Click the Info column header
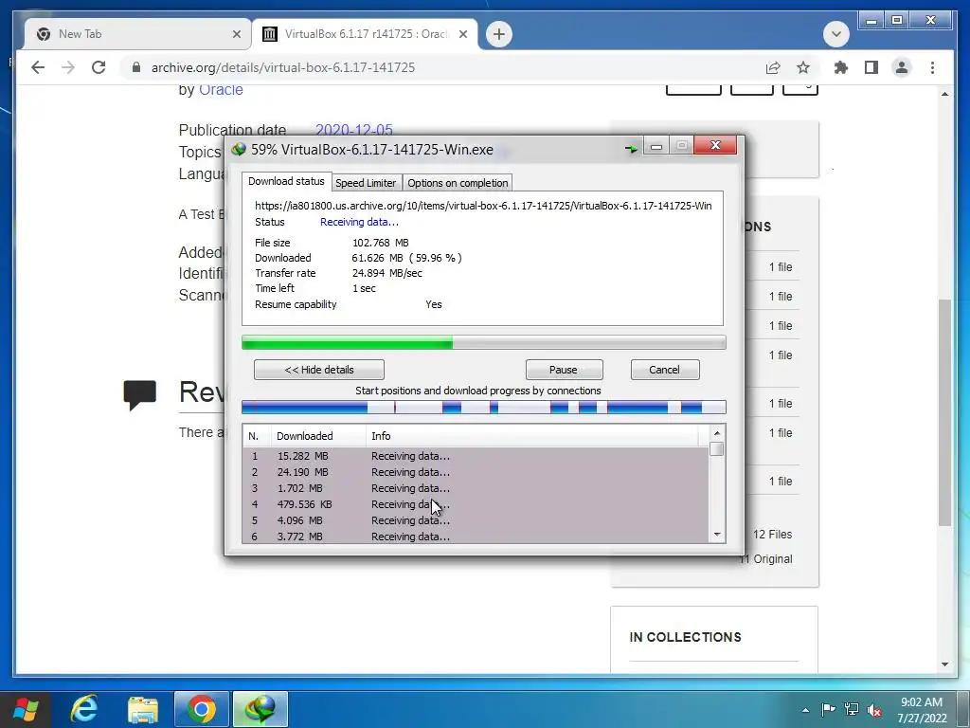Screen dimensions: 970x728 532,436
